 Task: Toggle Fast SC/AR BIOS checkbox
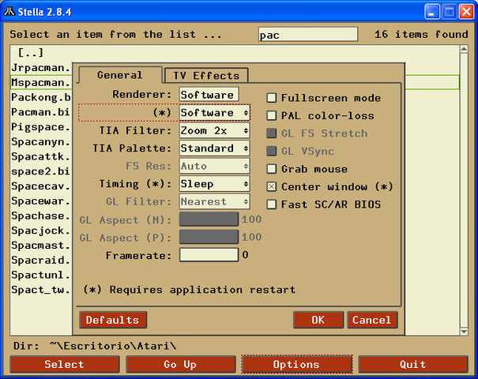tap(272, 205)
